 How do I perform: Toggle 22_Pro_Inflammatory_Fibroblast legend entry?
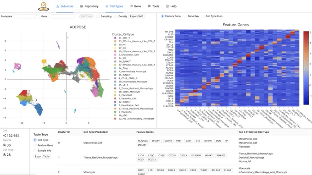point(134,119)
